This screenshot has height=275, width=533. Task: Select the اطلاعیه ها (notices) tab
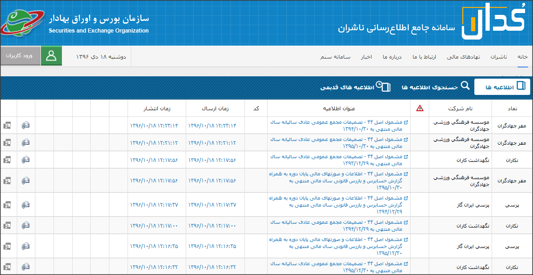(x=502, y=87)
